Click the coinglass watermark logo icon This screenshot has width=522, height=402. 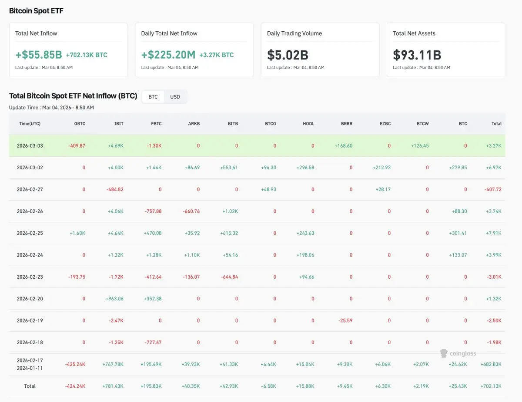click(x=444, y=353)
